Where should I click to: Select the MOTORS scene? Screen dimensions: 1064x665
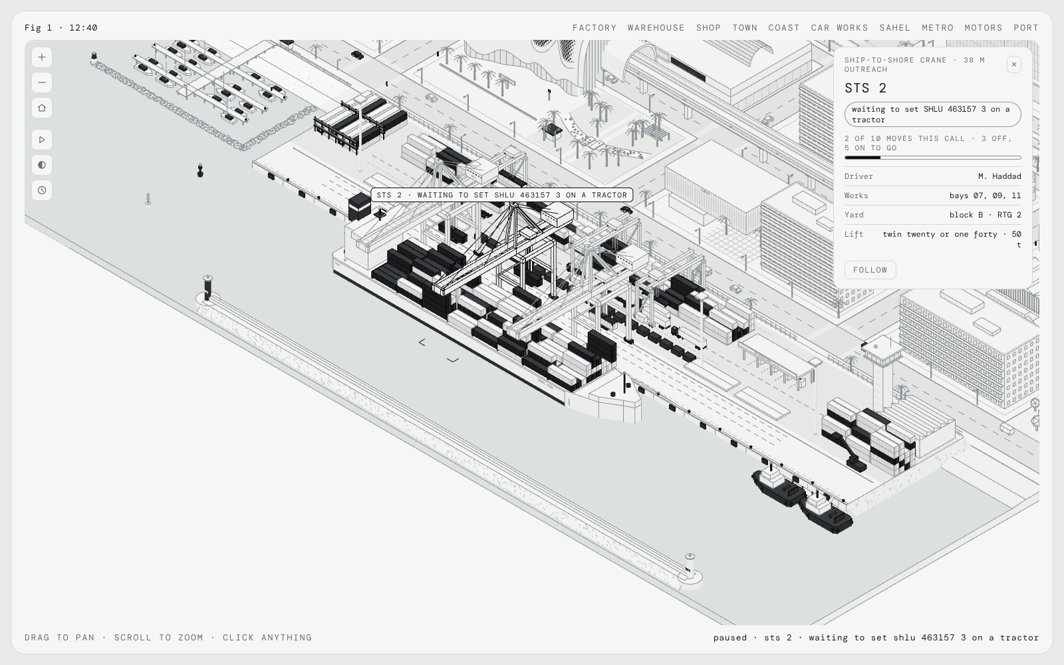983,28
